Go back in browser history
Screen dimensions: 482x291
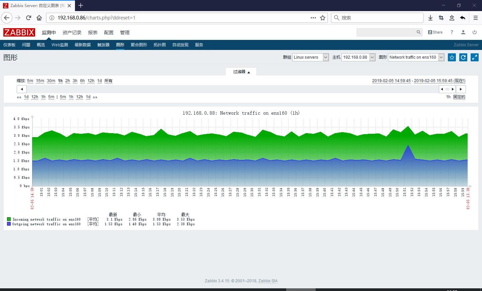[x=7, y=18]
